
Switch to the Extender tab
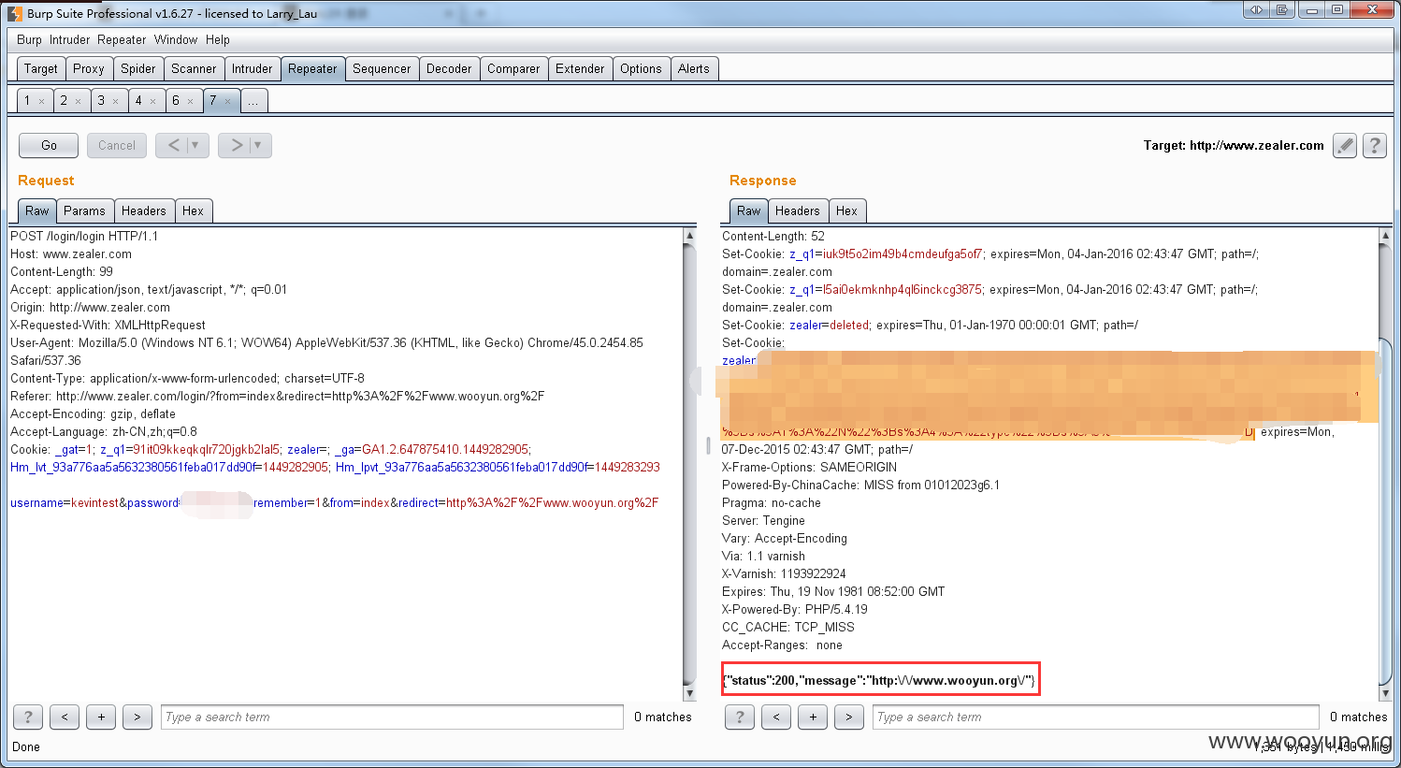pos(580,68)
